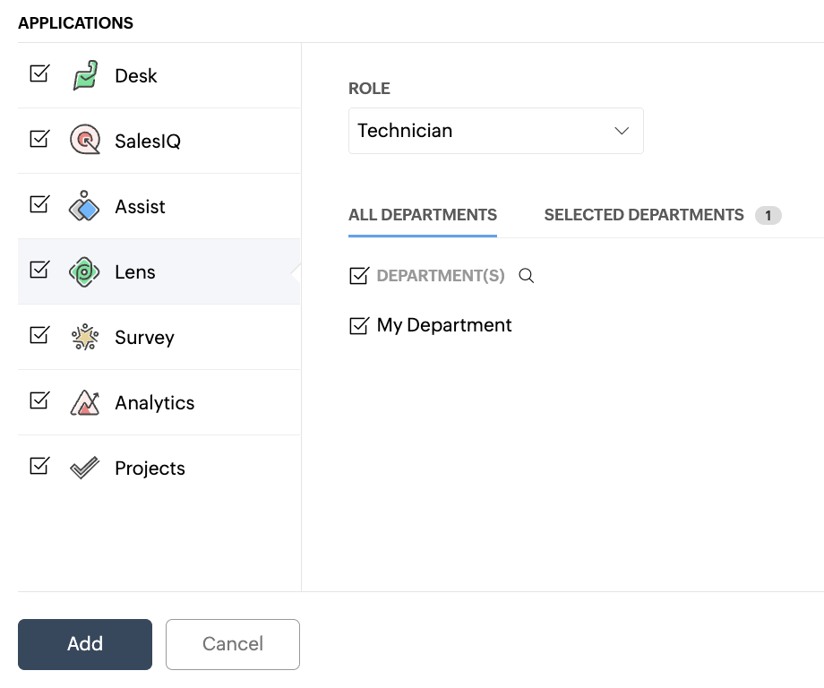Toggle the DEPARTMENT(S) select-all checkbox
The height and width of the screenshot is (688, 824).
pyautogui.click(x=359, y=276)
